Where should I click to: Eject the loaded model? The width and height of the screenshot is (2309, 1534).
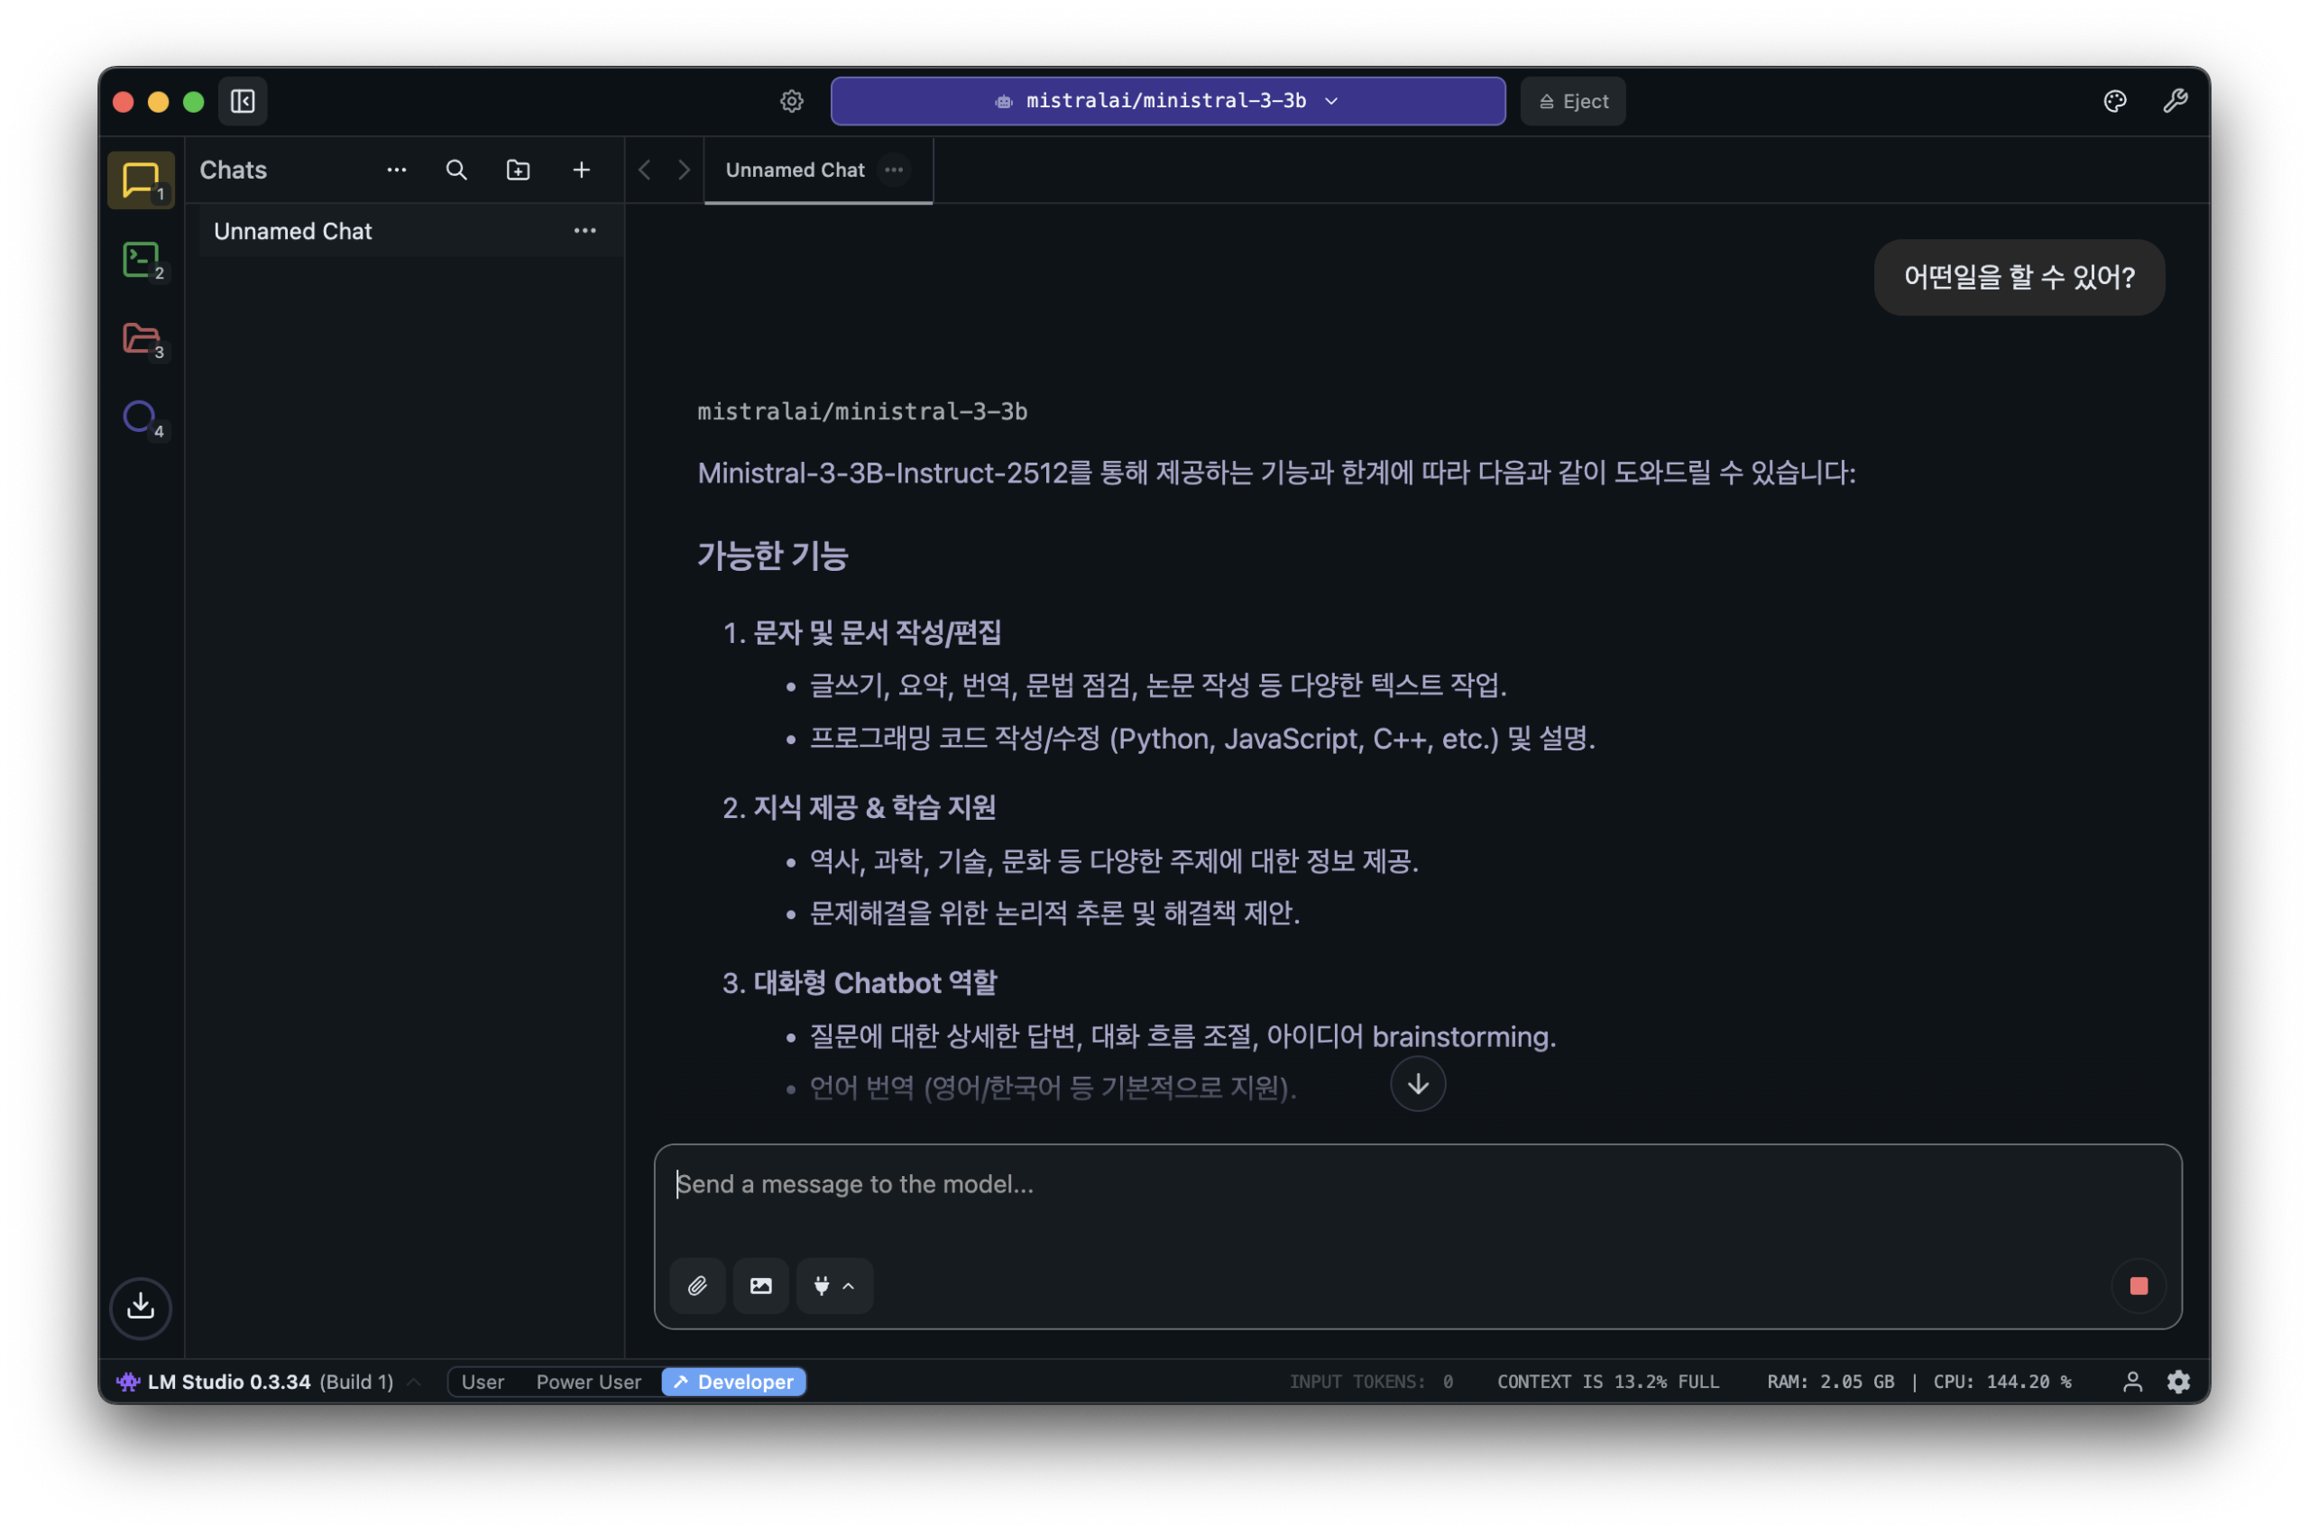(x=1572, y=101)
